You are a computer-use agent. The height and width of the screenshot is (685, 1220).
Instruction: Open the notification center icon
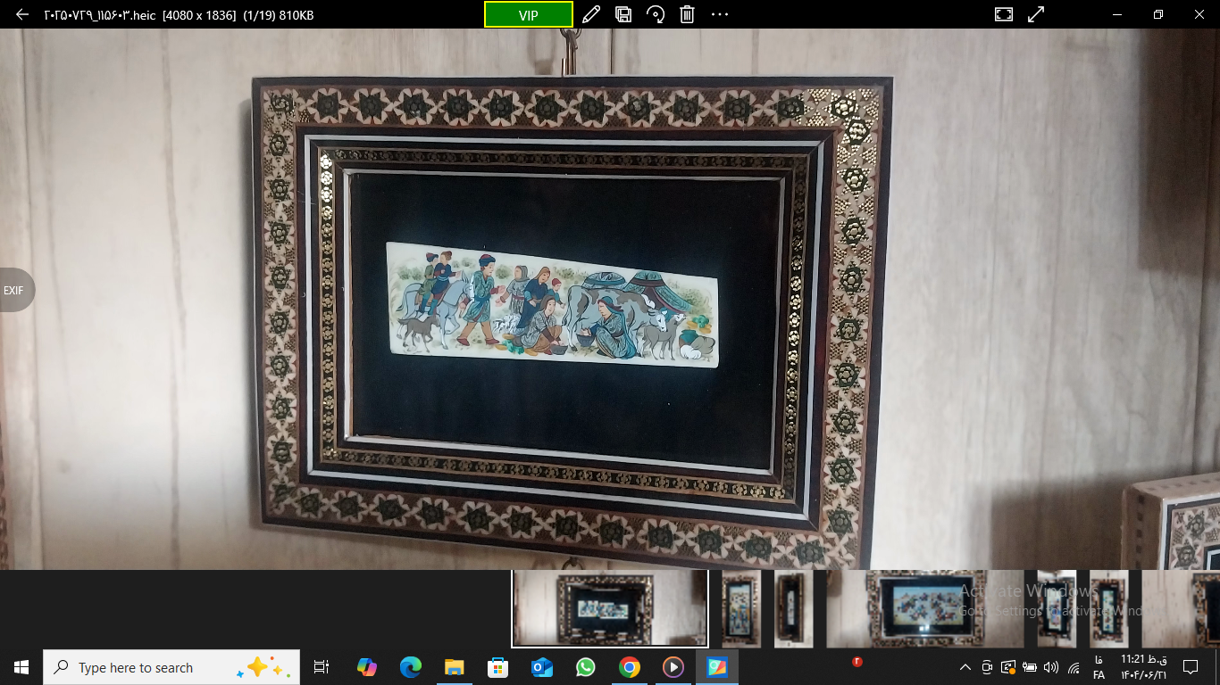point(1190,667)
